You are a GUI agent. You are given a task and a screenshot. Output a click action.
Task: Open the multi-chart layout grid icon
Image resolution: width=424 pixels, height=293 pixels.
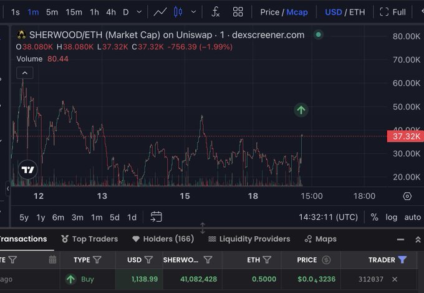pos(238,12)
